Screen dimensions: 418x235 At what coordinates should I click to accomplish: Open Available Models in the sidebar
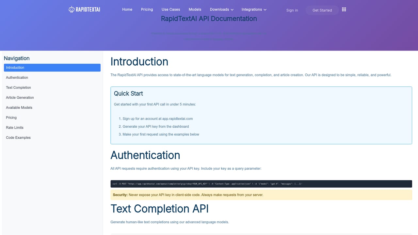tap(52, 108)
